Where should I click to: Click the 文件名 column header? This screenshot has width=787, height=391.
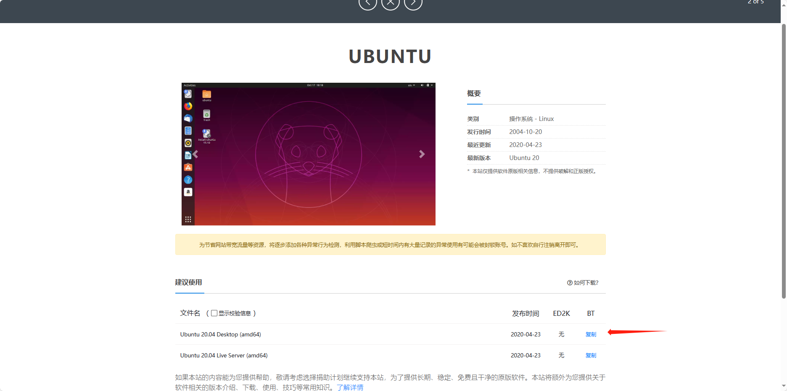(190, 313)
